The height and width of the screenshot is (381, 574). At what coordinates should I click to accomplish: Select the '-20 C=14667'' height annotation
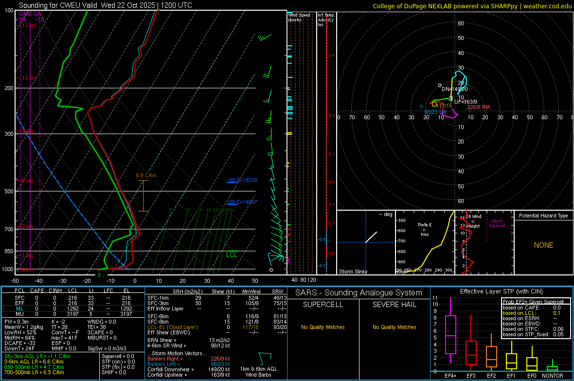click(242, 202)
